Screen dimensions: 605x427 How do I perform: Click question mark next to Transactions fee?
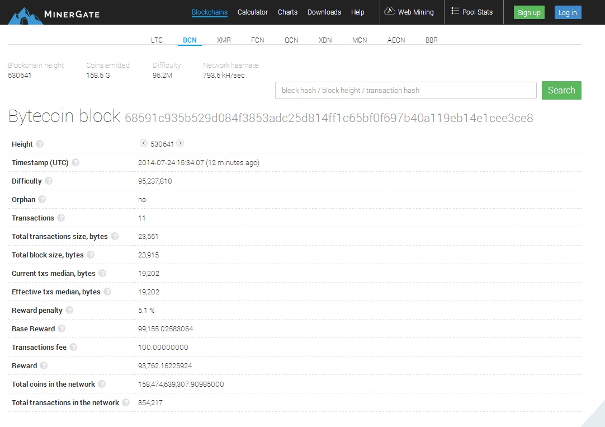(x=73, y=348)
